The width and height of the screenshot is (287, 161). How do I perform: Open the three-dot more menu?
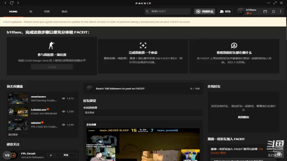[281, 11]
